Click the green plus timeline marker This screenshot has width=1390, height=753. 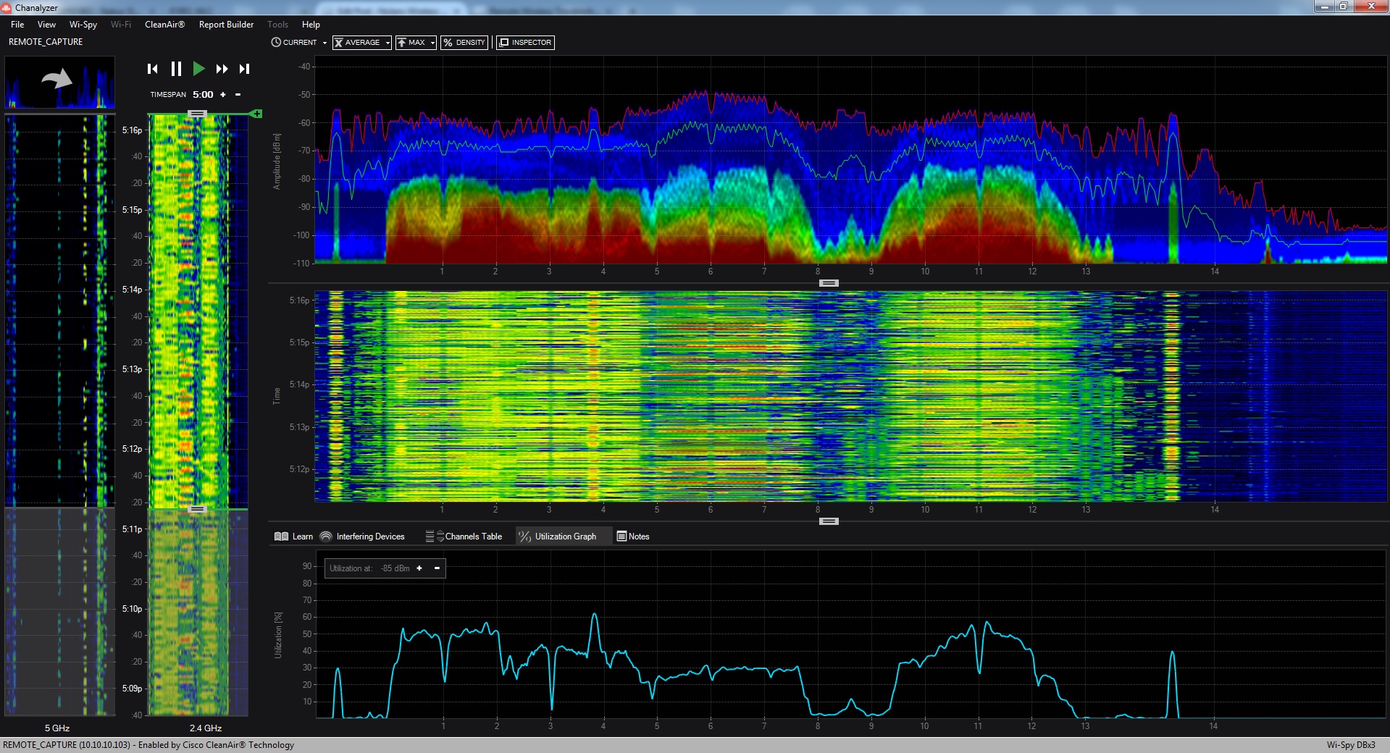click(256, 114)
